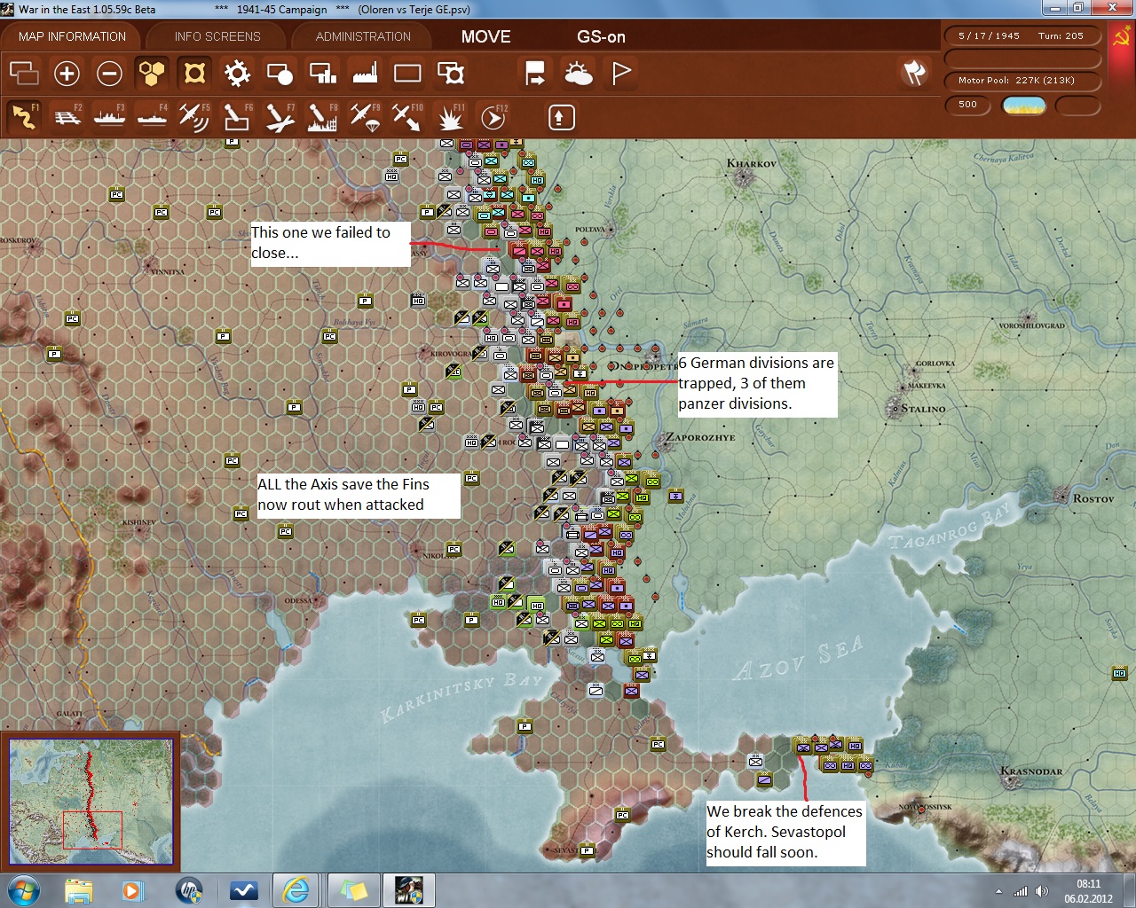Click the clear weather indicator
This screenshot has width=1136, height=908.
(1024, 106)
